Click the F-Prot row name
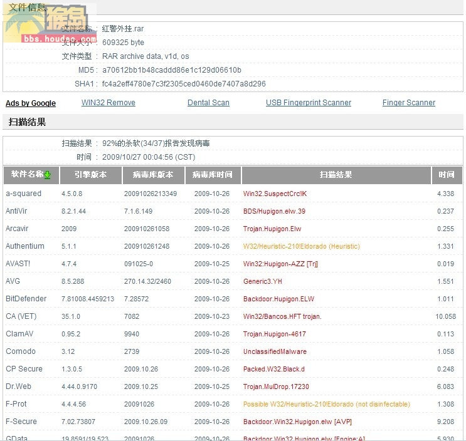Image resolution: width=466 pixels, height=441 pixels. pyautogui.click(x=16, y=403)
